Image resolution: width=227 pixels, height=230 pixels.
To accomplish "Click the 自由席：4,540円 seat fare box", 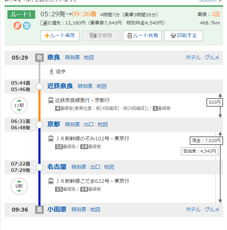I will pos(200,151).
